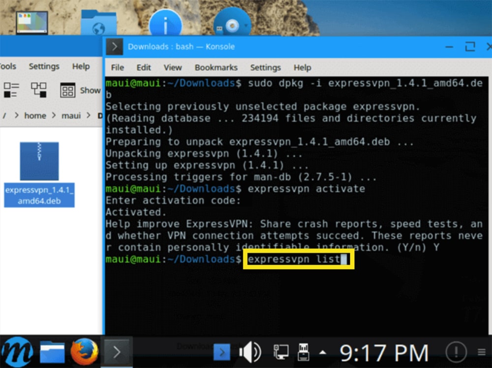The width and height of the screenshot is (492, 368).
Task: Expand hidden system tray icons arrow
Action: (323, 352)
